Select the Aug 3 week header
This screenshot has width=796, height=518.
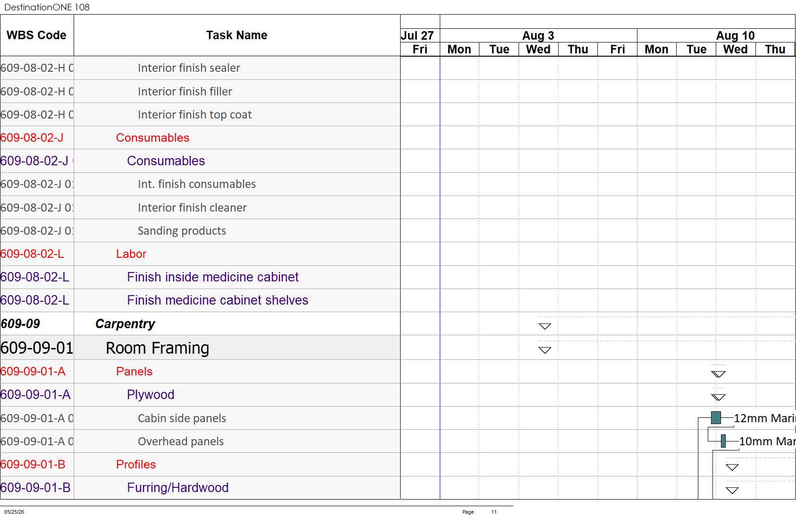tap(538, 35)
